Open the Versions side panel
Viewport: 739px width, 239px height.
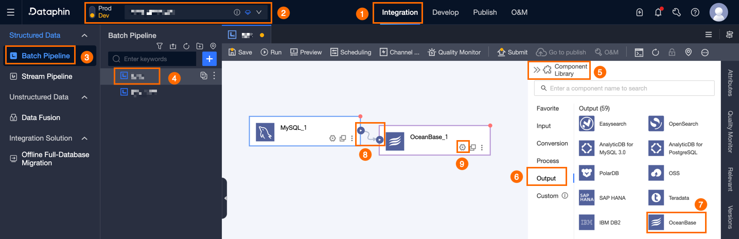pyautogui.click(x=730, y=217)
